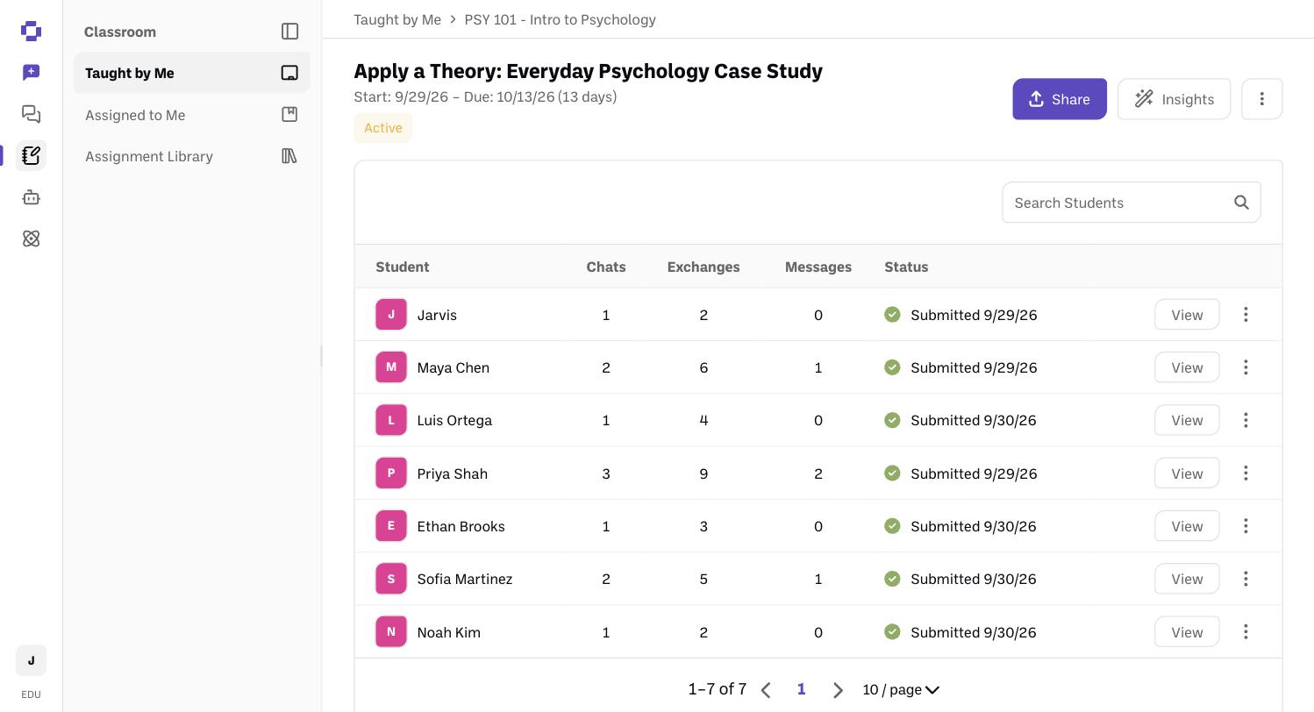Open the Insights button

(1174, 99)
